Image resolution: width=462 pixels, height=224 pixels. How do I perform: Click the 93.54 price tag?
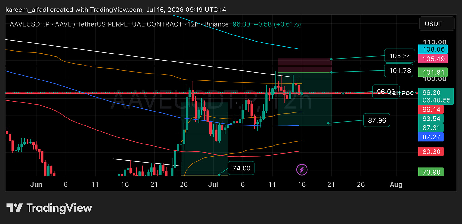tap(431, 118)
